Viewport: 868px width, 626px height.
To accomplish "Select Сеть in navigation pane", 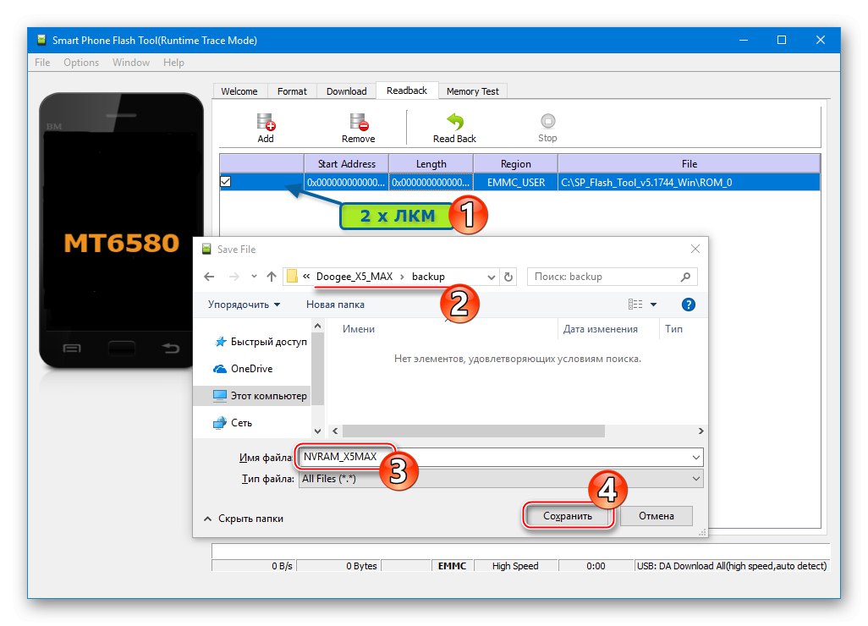I will [x=233, y=423].
